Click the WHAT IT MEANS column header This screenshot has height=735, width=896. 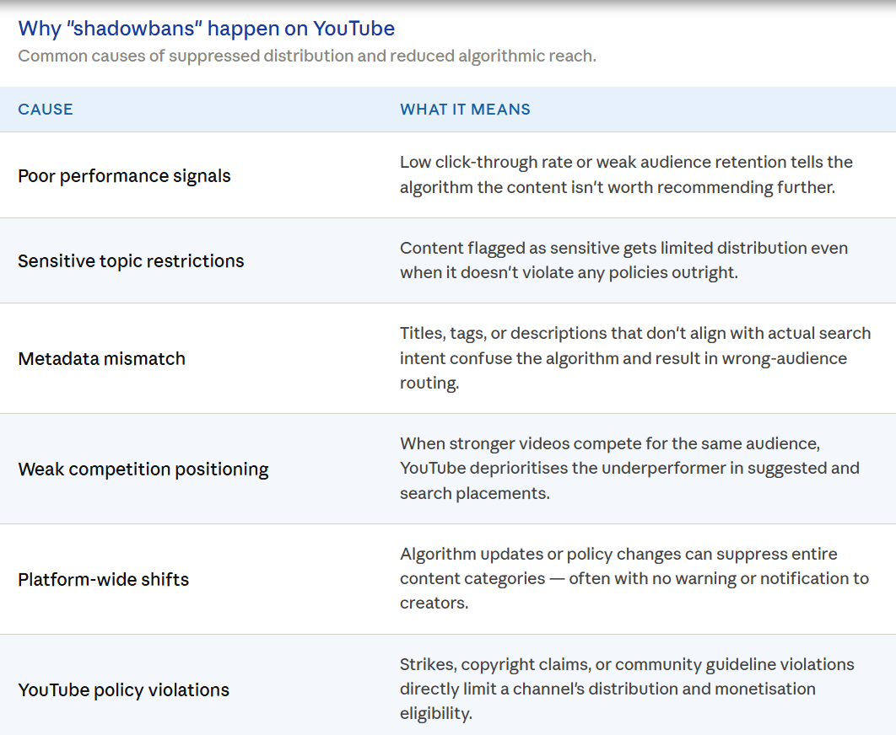(465, 109)
